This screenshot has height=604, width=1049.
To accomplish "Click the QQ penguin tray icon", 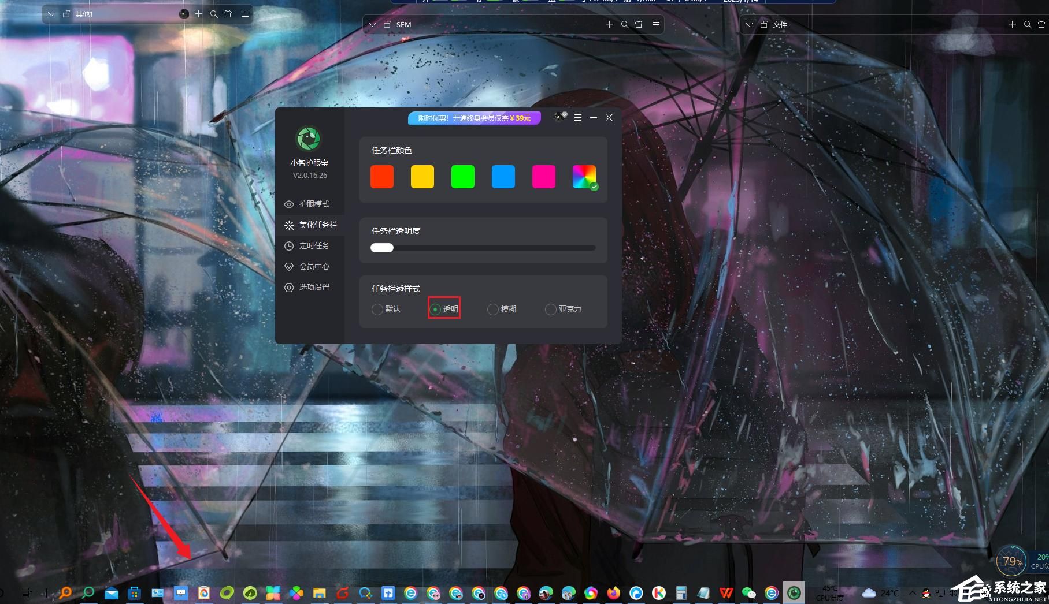I will pyautogui.click(x=926, y=593).
